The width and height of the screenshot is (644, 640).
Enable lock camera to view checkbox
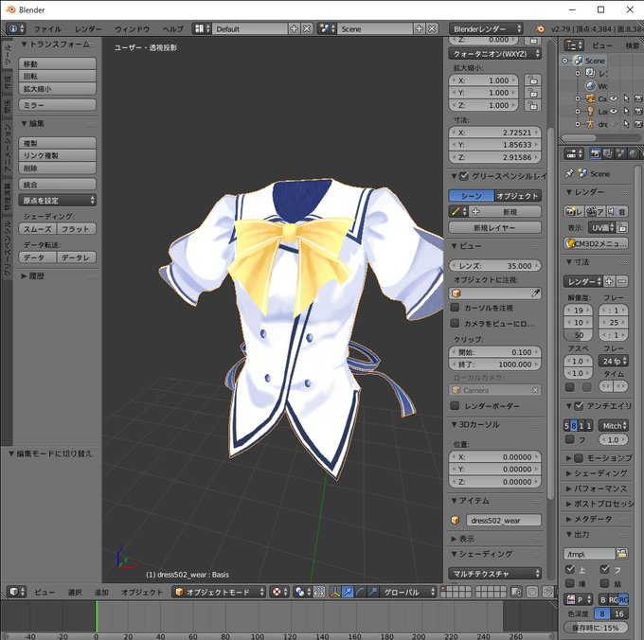(455, 324)
